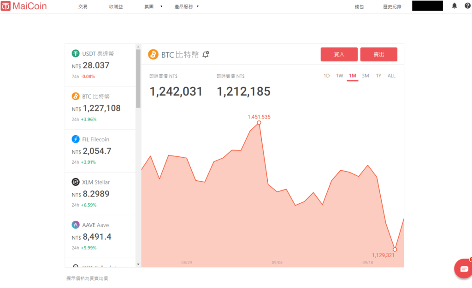Open the help question mark icon
Screen dimensions: 472x288
[x=467, y=6]
